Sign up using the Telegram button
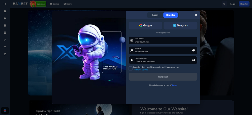 [180, 25]
